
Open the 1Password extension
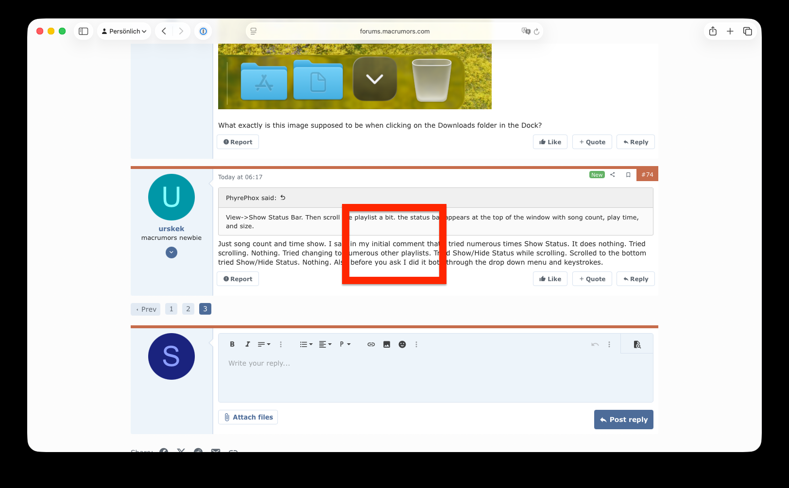pos(204,31)
